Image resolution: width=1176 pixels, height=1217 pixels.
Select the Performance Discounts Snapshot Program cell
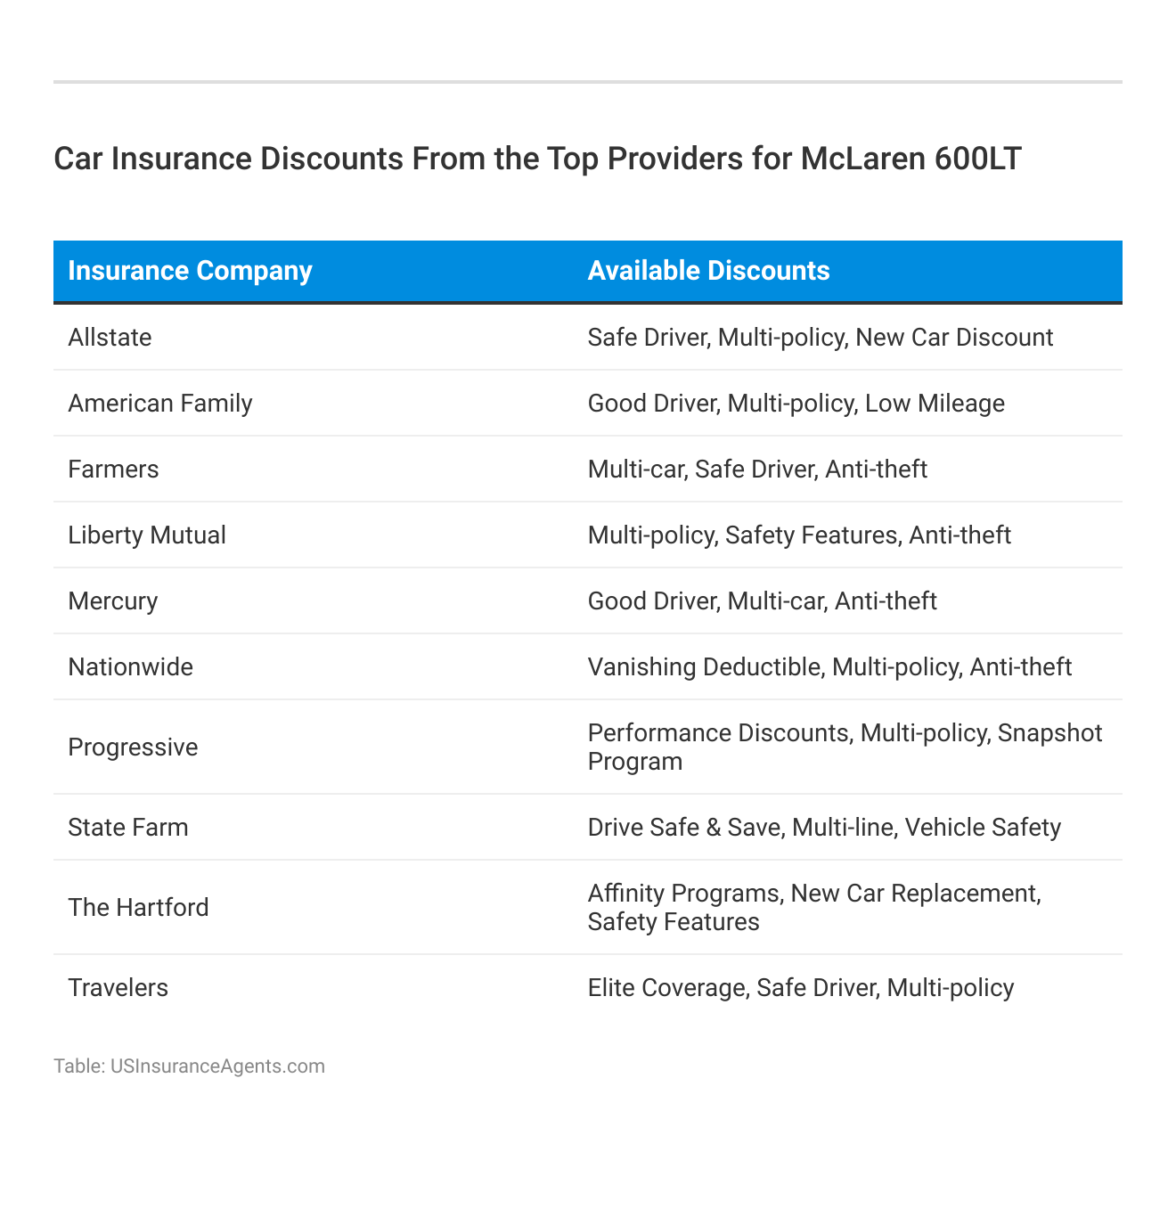pyautogui.click(x=844, y=747)
